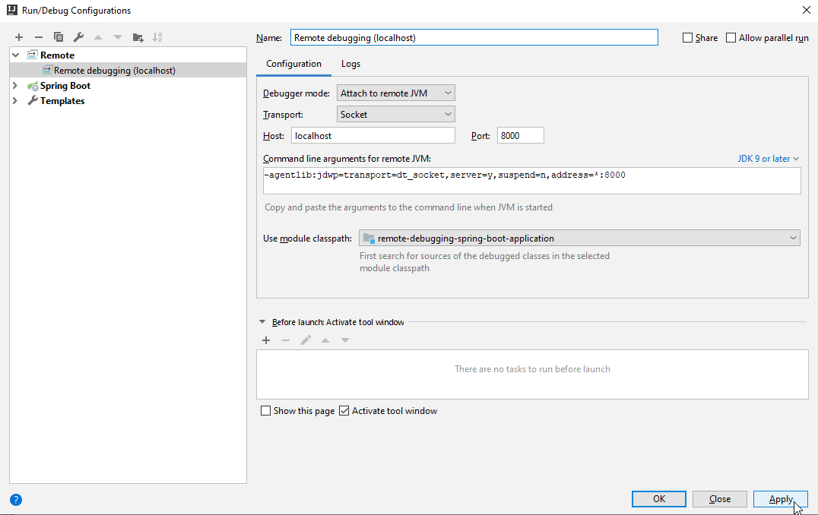Click the Templates wrench icon in tree
The height and width of the screenshot is (515, 818).
coord(33,100)
